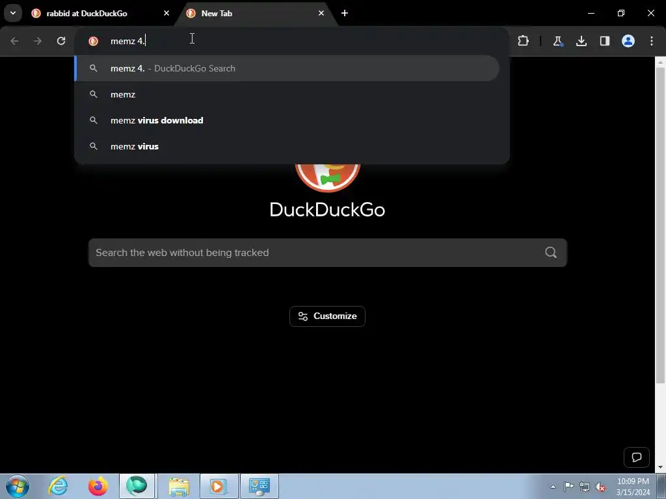Switch to the 'New Tab' tab
The height and width of the screenshot is (499, 666).
(x=255, y=13)
